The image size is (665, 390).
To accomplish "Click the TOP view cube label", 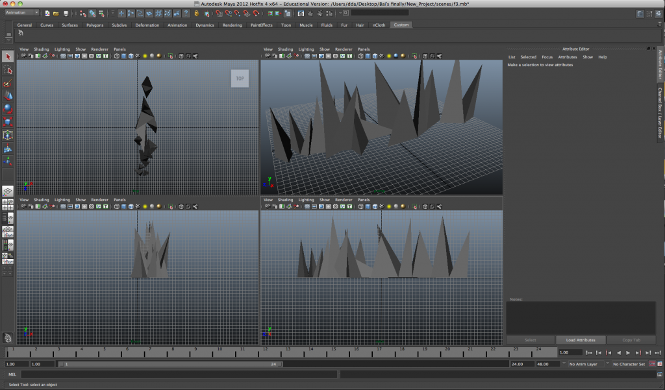I will click(240, 79).
